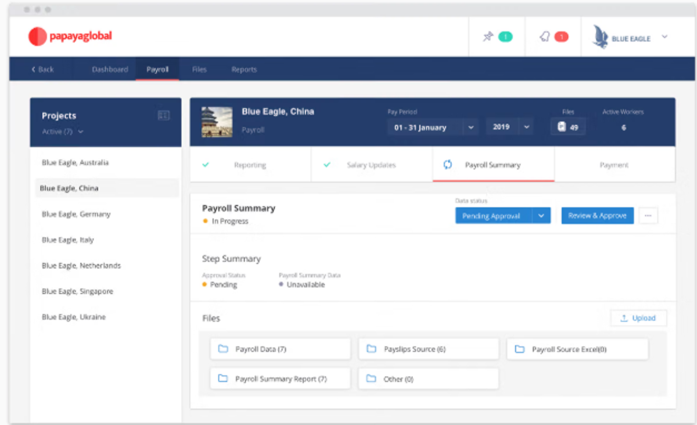Expand the Blue Eagle account dropdown arrow
Viewport: 697px width, 425px height.
664,37
